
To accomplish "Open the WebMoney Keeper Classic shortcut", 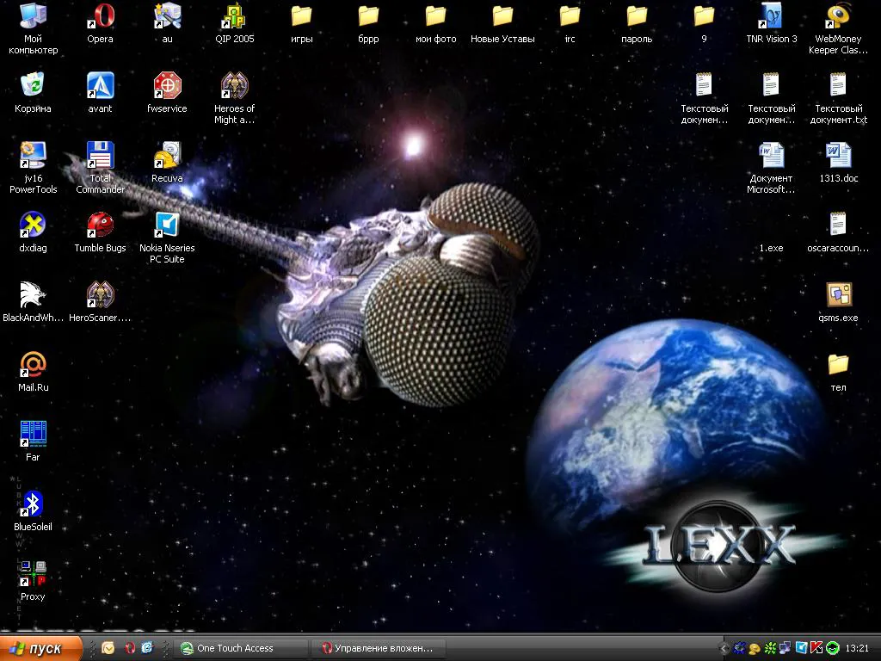I will coord(838,28).
